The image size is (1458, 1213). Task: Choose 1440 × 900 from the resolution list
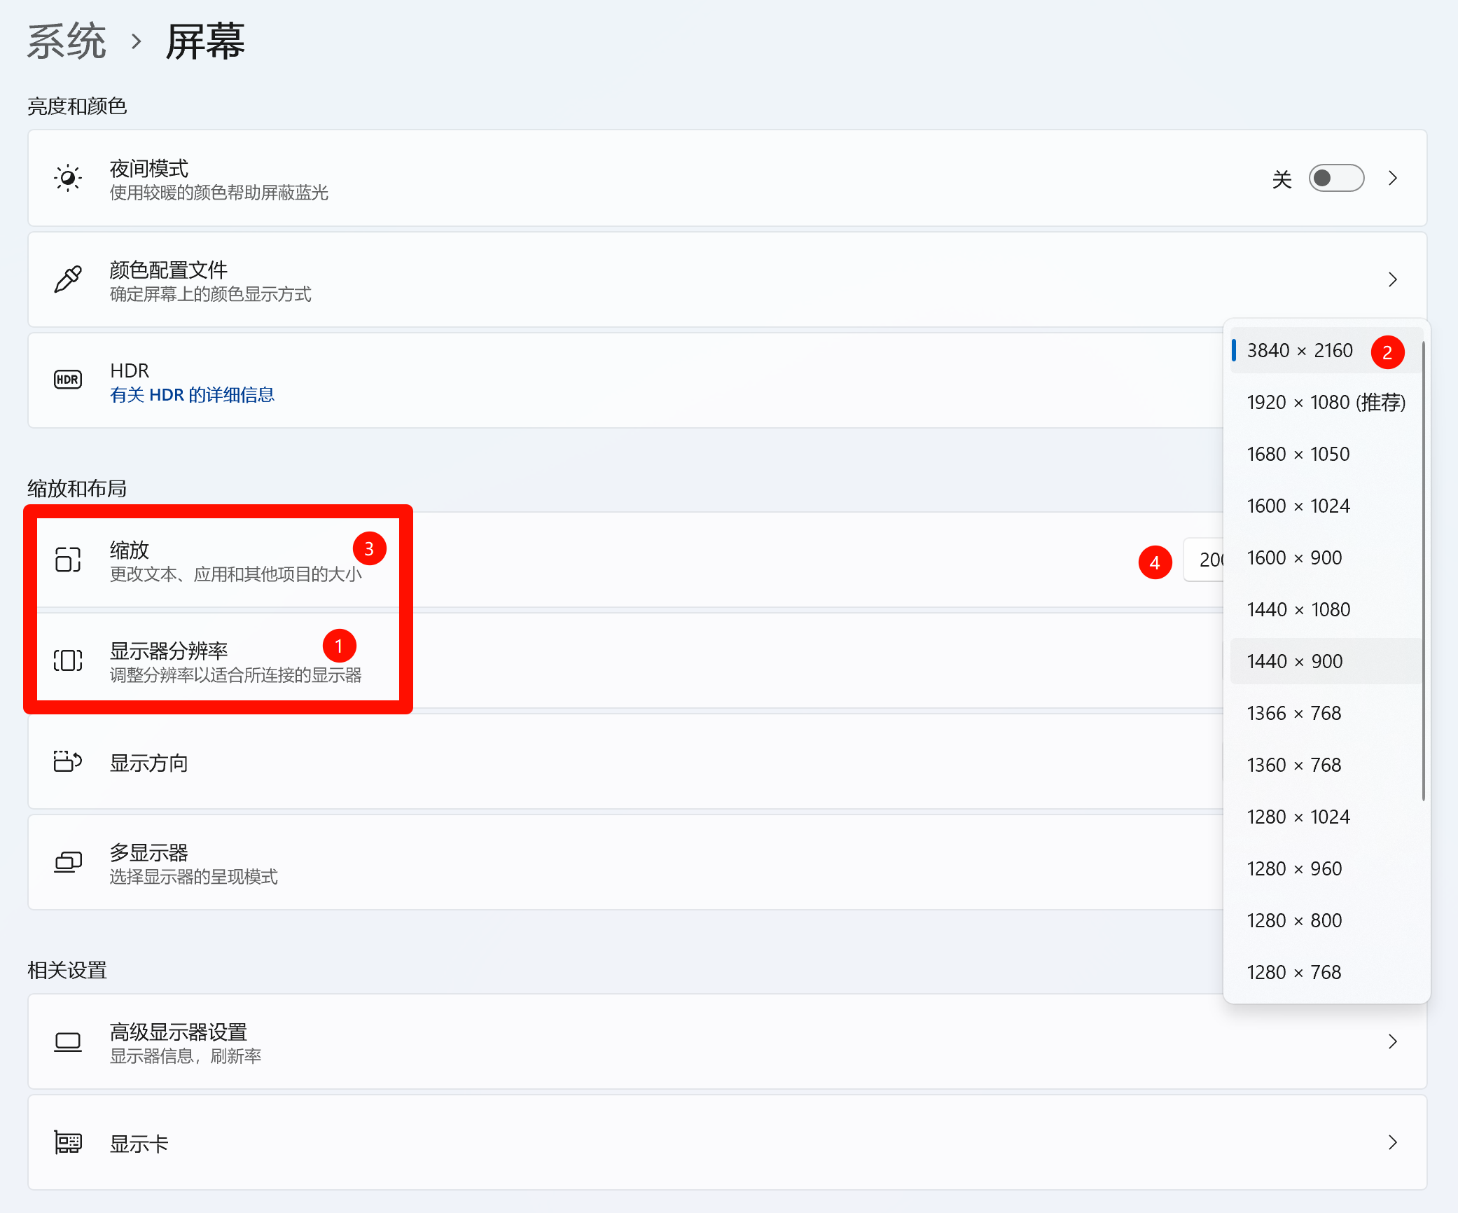(x=1295, y=661)
